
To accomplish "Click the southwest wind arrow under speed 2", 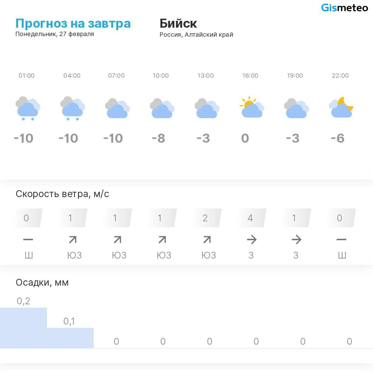I will click(x=207, y=239).
